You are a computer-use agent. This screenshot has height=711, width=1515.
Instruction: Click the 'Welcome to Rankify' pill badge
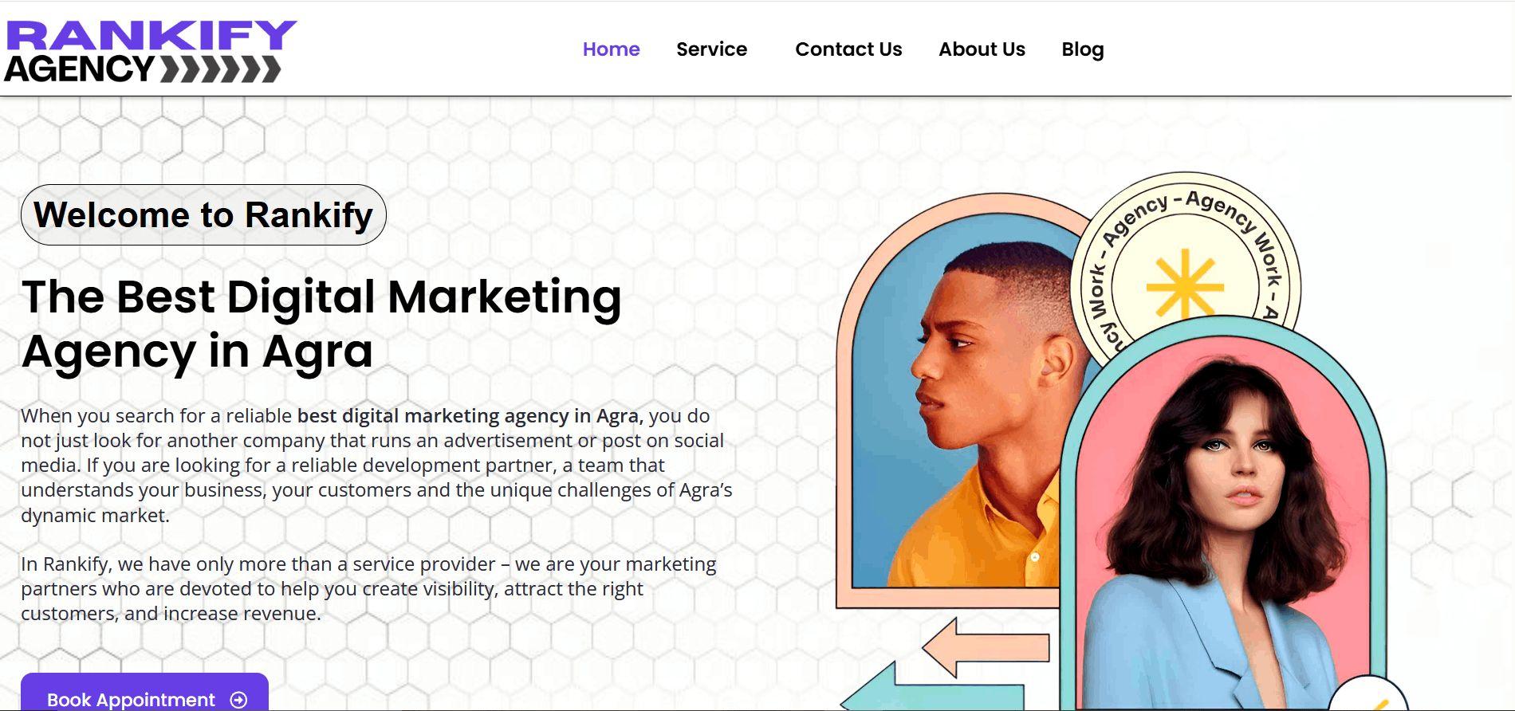tap(204, 214)
